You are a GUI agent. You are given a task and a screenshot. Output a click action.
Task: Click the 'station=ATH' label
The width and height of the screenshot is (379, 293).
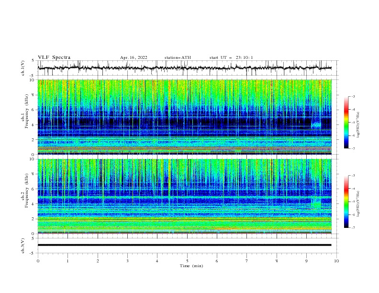tap(178, 57)
